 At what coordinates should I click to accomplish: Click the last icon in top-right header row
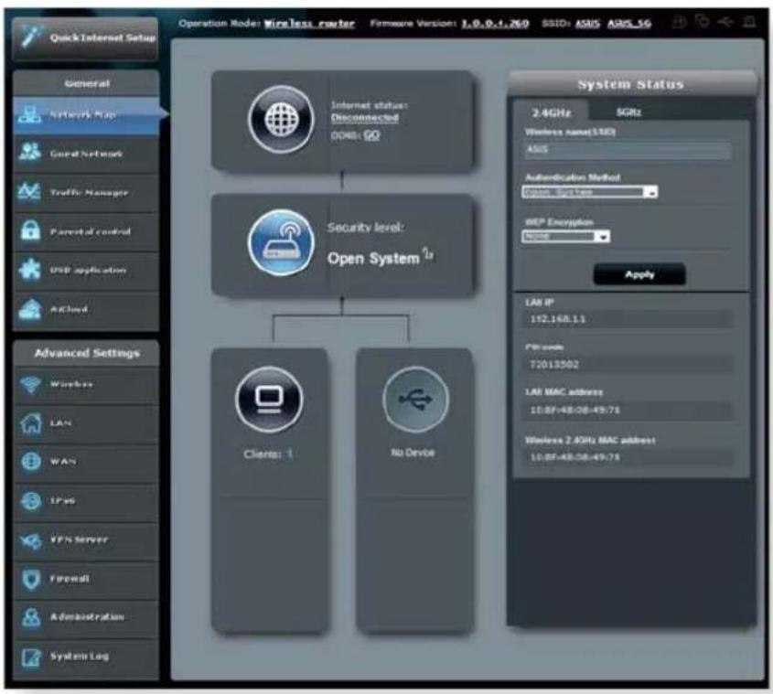(x=749, y=22)
